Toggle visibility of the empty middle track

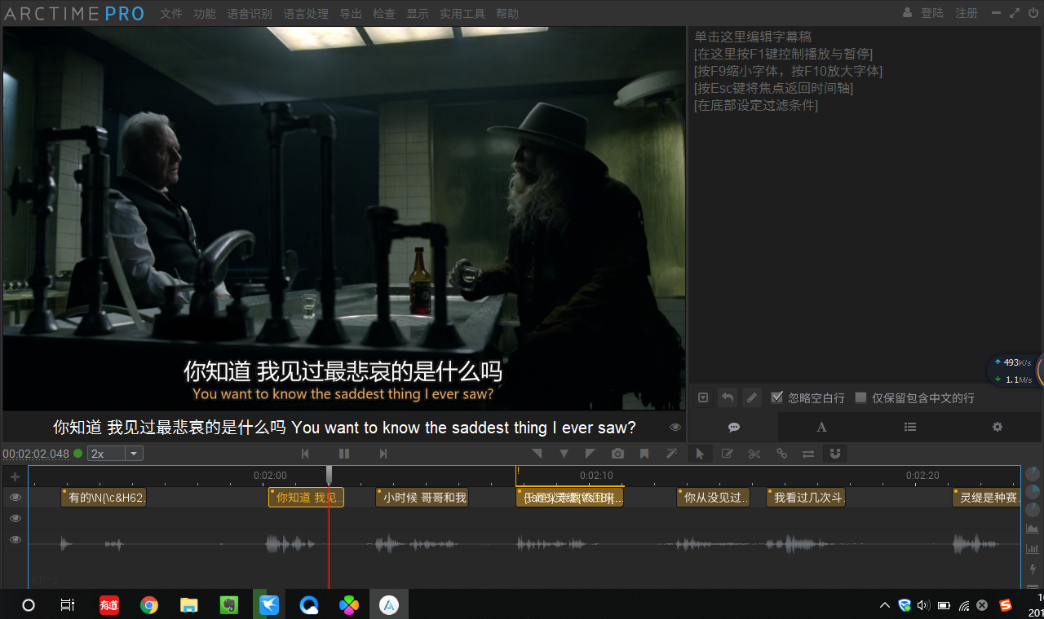click(x=15, y=518)
